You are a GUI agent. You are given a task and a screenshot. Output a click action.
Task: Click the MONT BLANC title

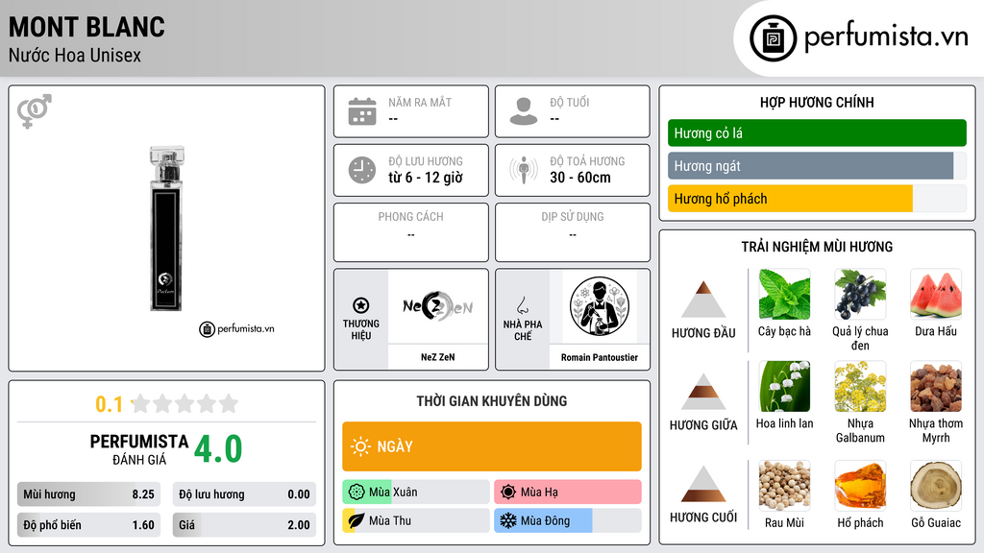(x=86, y=27)
